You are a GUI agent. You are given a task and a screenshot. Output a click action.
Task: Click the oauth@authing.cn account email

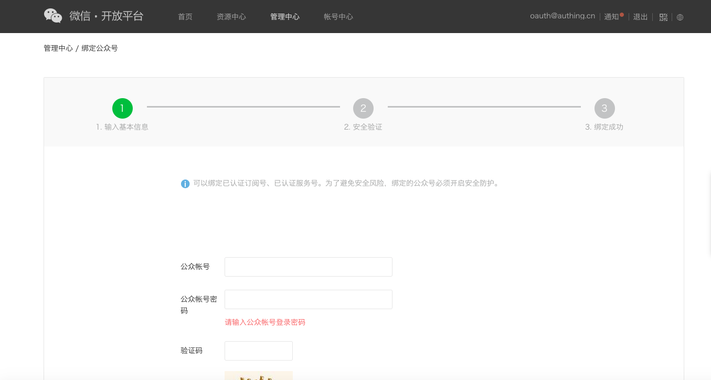(x=563, y=16)
